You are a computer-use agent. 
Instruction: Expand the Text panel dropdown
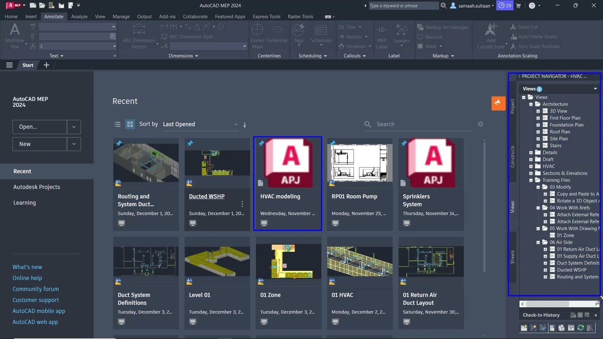[57, 56]
